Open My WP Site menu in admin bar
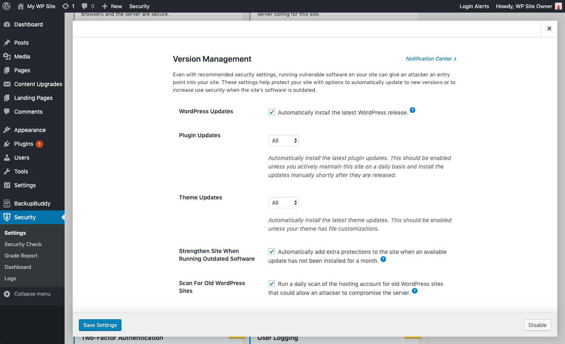 [37, 6]
